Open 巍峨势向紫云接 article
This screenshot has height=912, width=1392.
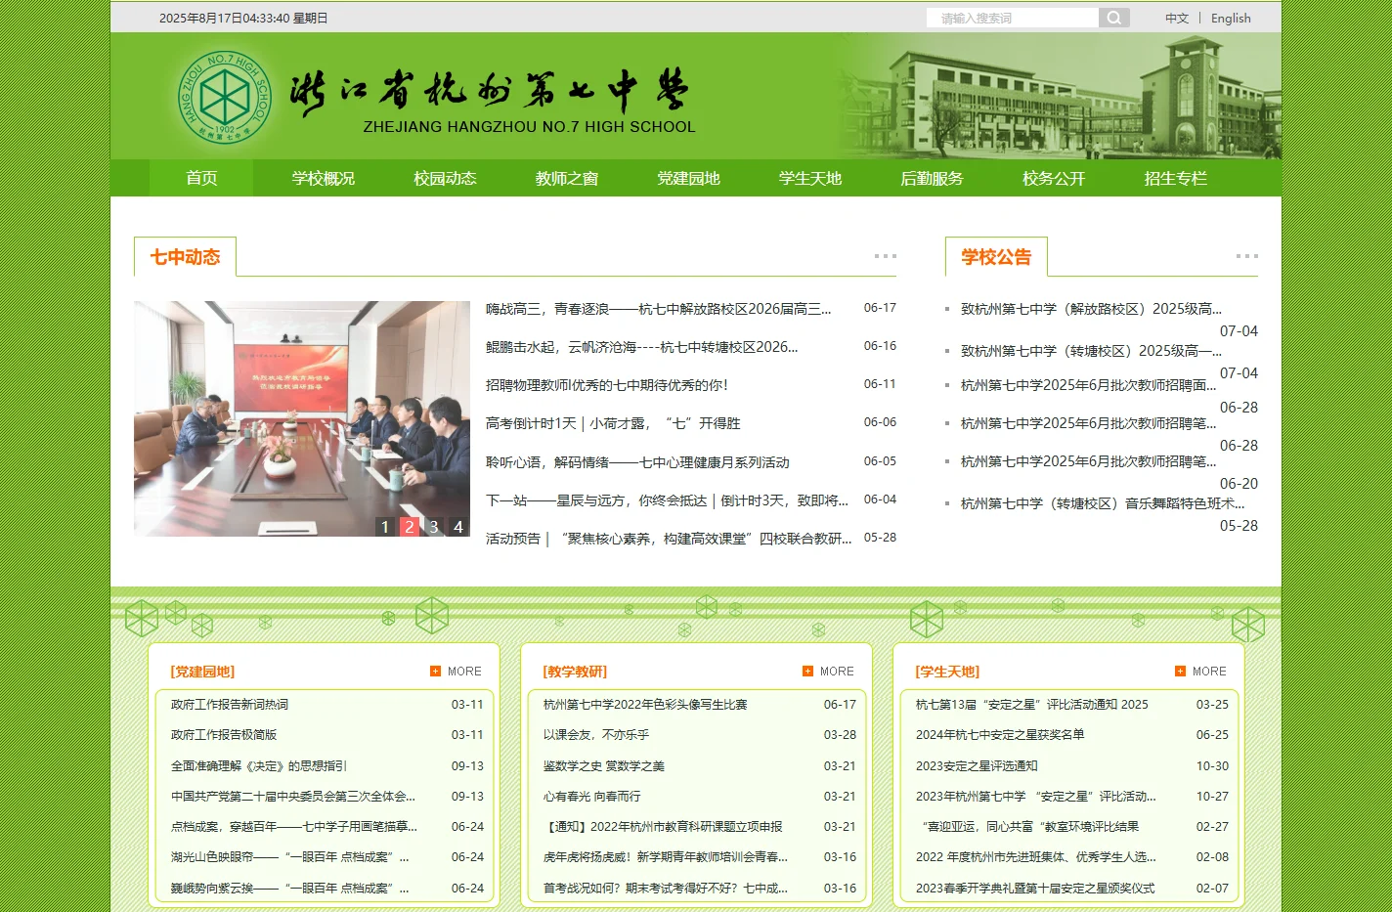click(x=290, y=889)
